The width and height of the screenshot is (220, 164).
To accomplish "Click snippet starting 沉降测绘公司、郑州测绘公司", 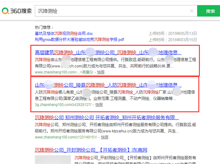I will coord(115,128).
